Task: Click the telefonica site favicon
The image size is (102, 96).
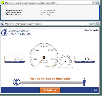Action: click(x=3, y=3)
